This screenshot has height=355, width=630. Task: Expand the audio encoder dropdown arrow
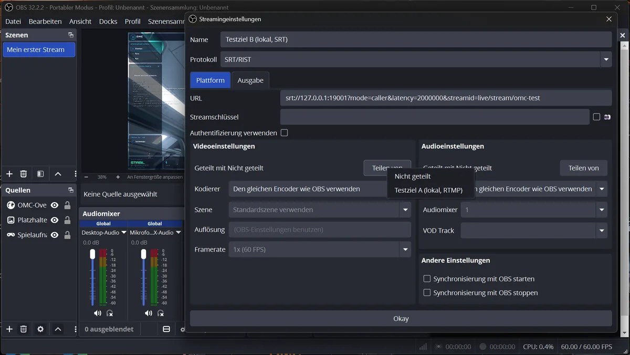pos(602,189)
